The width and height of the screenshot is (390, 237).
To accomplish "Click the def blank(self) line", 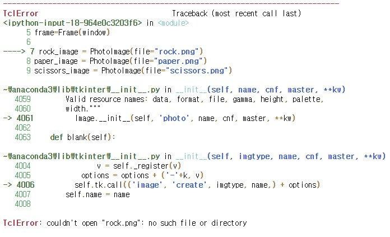I will (x=82, y=137).
